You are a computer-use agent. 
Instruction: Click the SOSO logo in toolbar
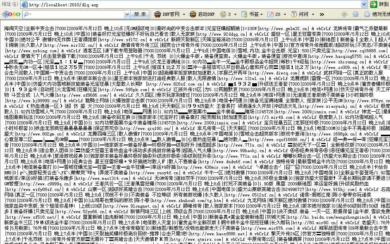11,14
